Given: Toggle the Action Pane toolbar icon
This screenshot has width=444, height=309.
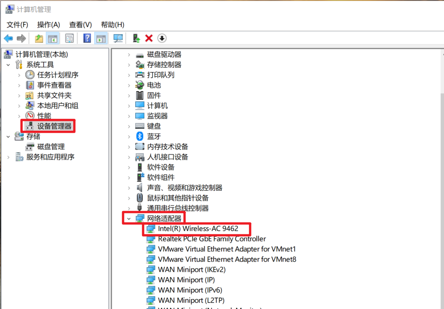Looking at the screenshot, I should [101, 38].
